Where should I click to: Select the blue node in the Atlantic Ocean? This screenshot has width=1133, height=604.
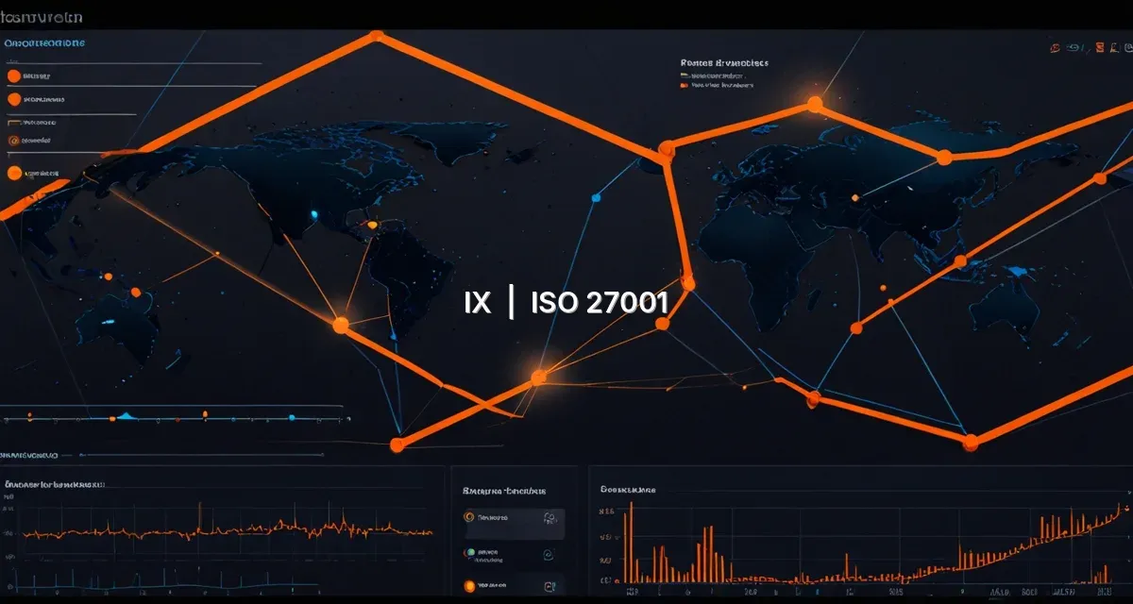click(x=596, y=198)
